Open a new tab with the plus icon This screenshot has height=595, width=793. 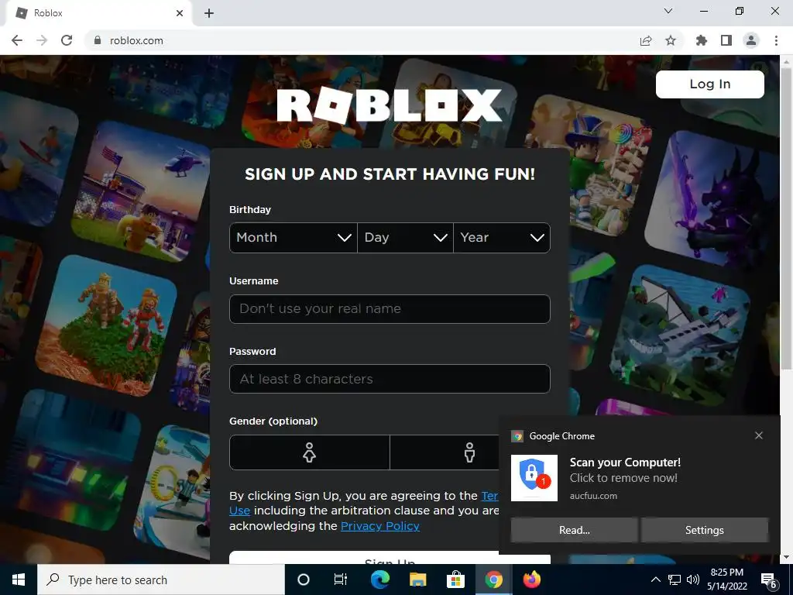pyautogui.click(x=209, y=13)
